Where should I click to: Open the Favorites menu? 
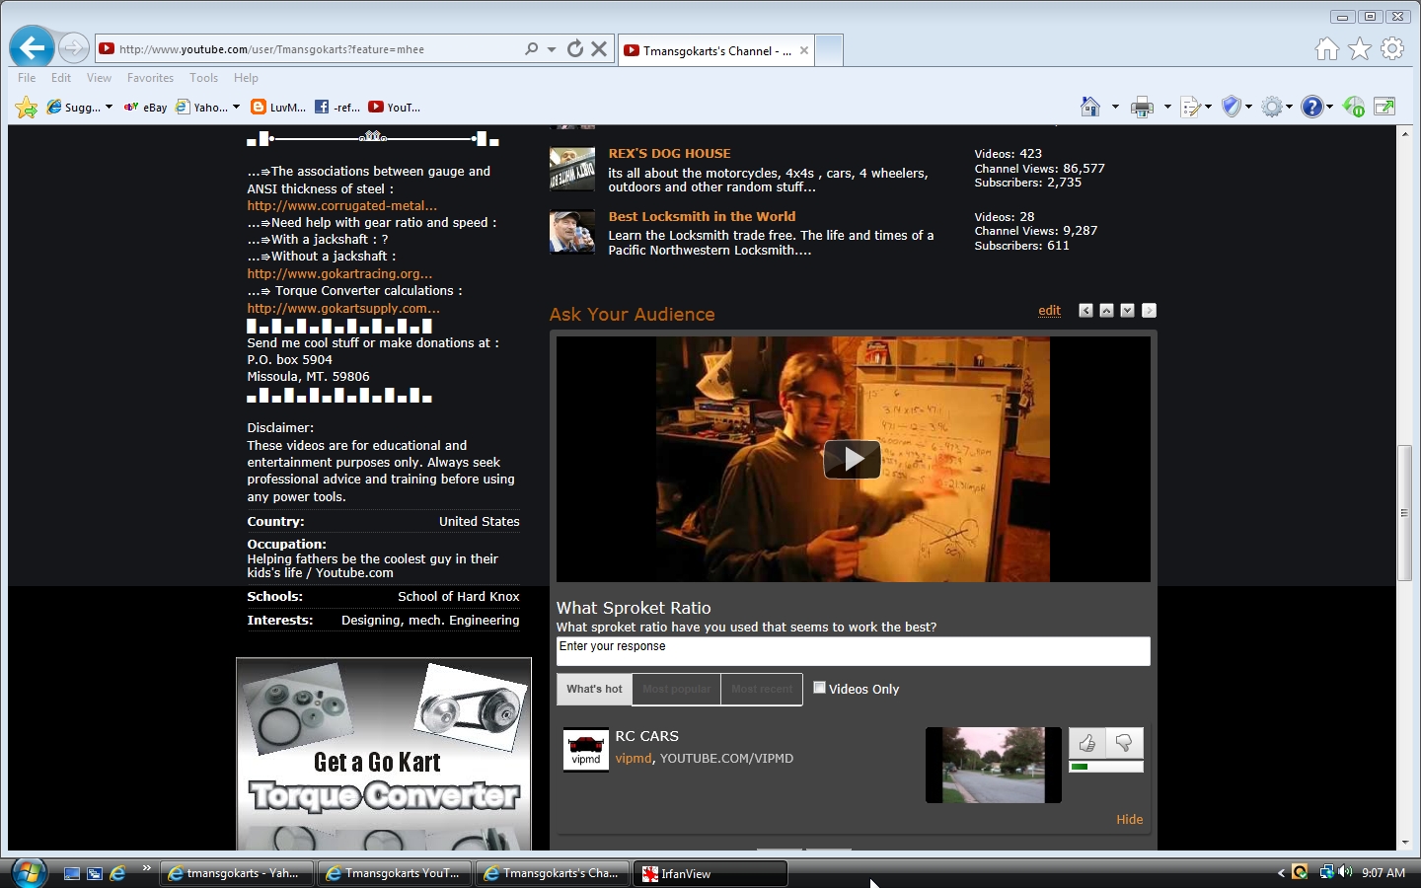pyautogui.click(x=150, y=78)
